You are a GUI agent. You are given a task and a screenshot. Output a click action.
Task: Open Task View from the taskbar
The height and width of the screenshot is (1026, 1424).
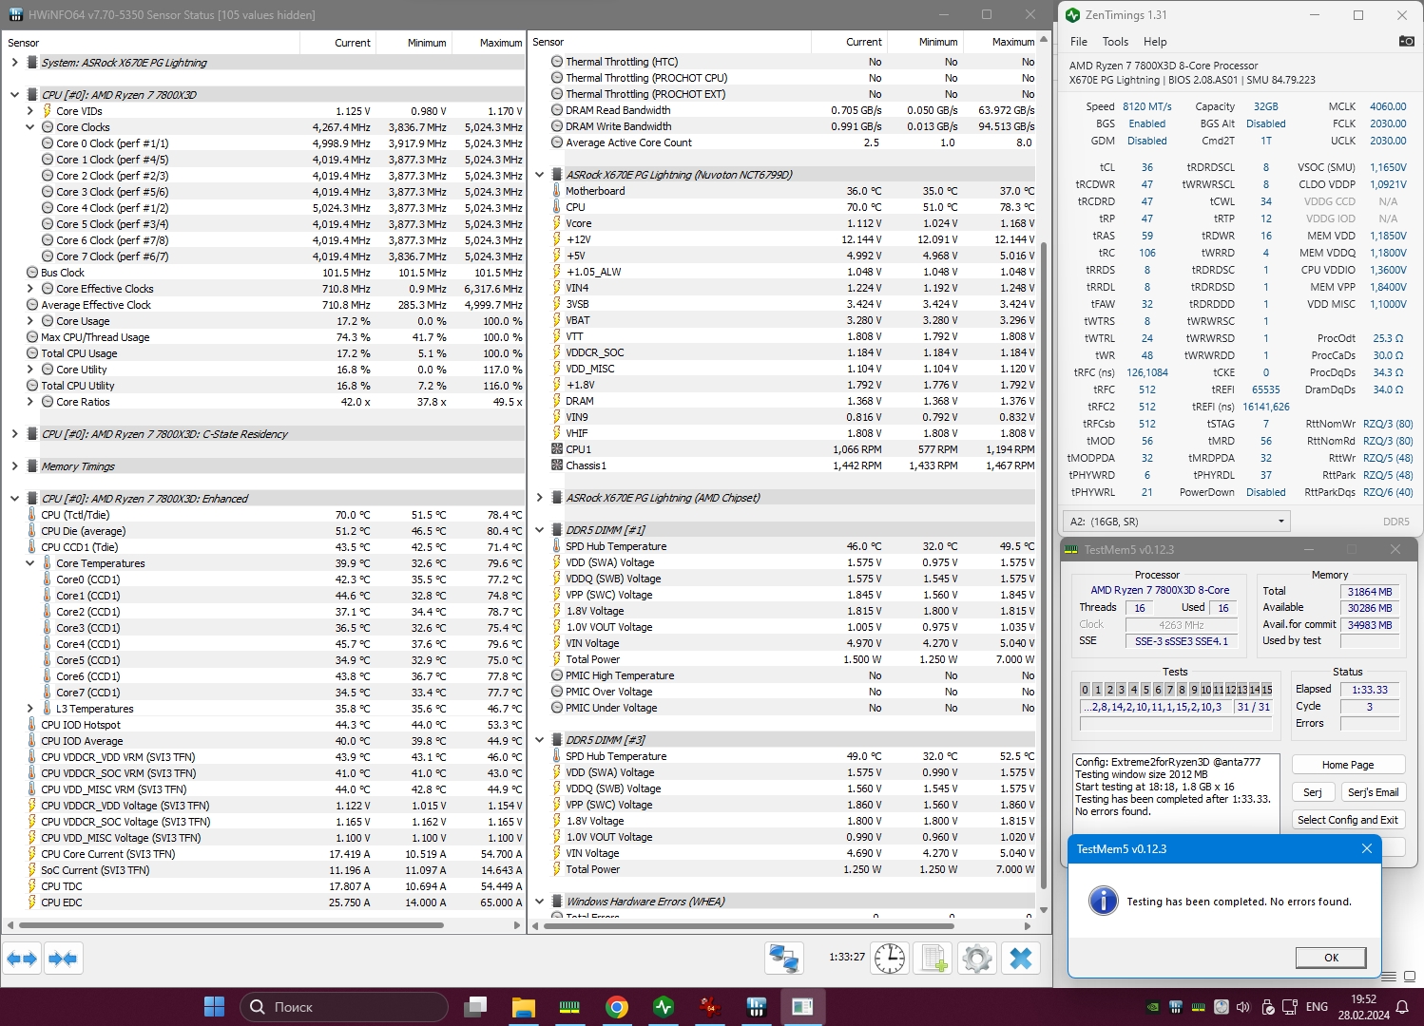pos(475,1006)
